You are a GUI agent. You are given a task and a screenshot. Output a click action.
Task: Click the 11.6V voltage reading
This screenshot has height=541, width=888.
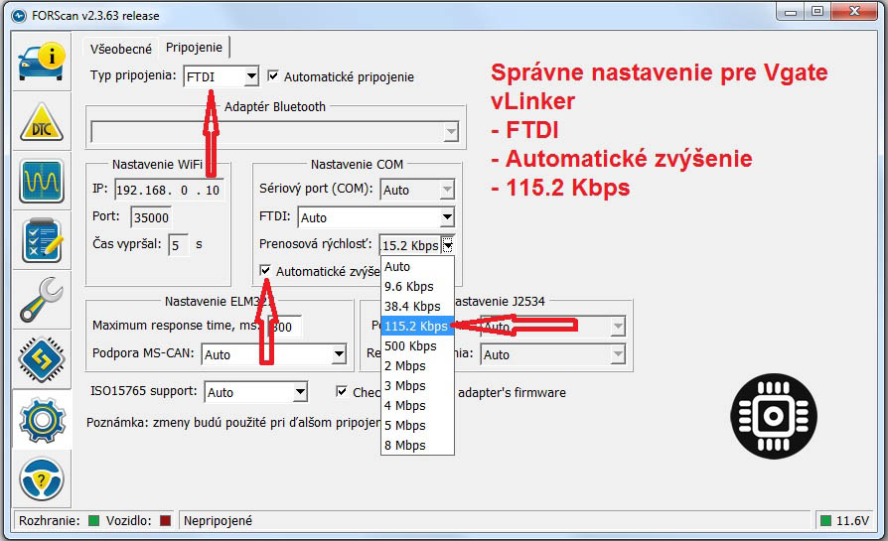click(x=852, y=520)
